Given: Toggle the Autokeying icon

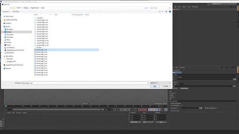Looking at the screenshot, I should (142, 109).
